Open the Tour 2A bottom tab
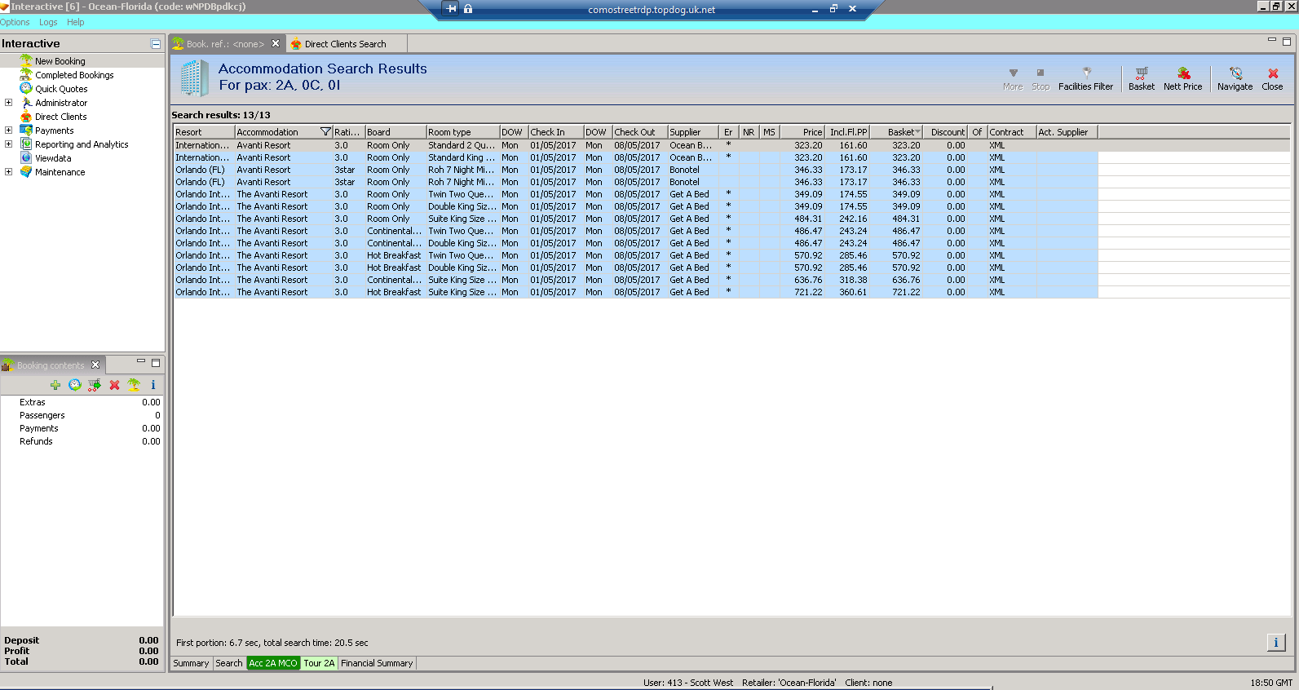The height and width of the screenshot is (690, 1299). pos(319,663)
